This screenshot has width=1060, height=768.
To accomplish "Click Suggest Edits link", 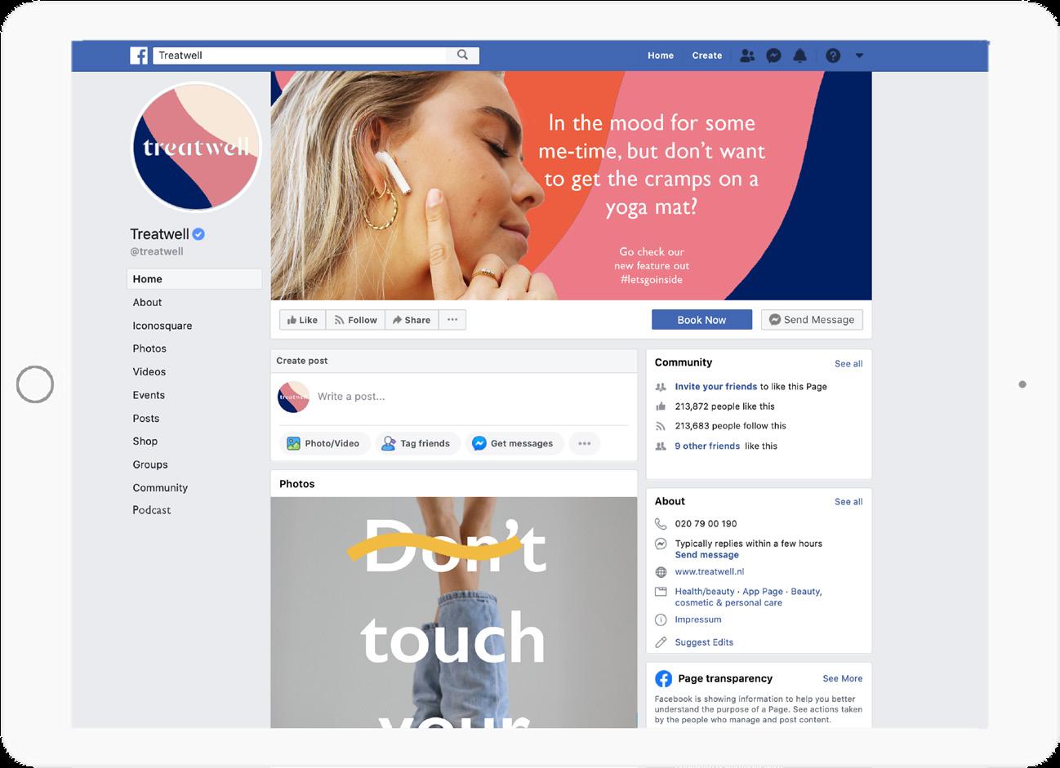I will tap(704, 642).
